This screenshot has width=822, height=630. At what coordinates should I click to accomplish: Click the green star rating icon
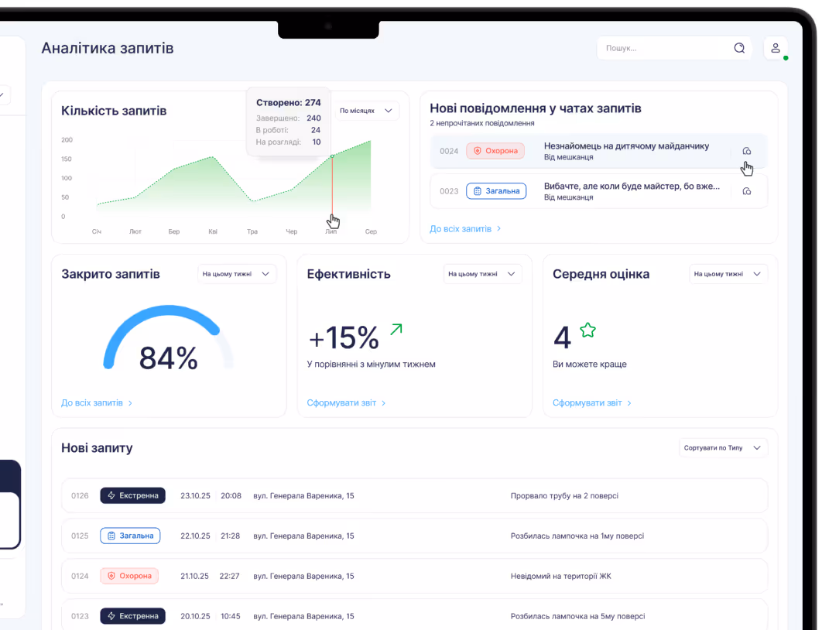pyautogui.click(x=587, y=330)
